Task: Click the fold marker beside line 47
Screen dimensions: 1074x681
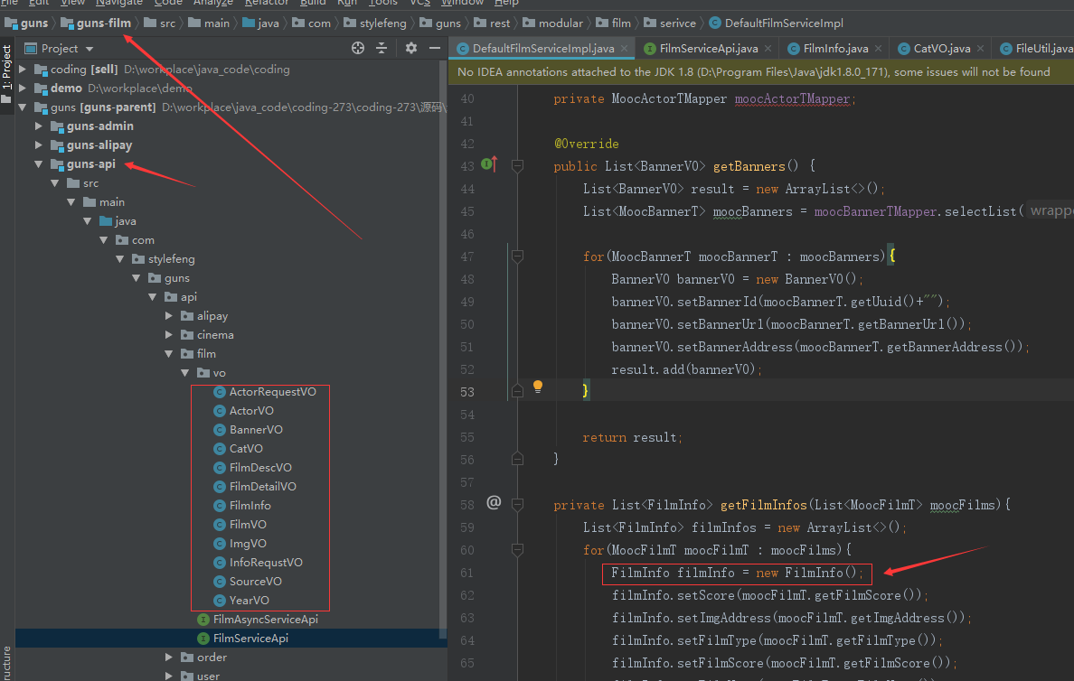Action: [x=518, y=257]
